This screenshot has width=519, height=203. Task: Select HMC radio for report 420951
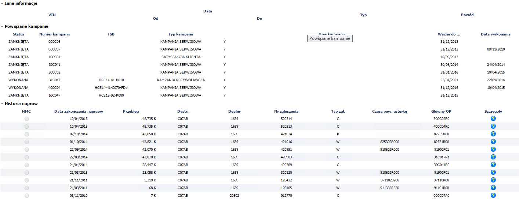(x=27, y=150)
